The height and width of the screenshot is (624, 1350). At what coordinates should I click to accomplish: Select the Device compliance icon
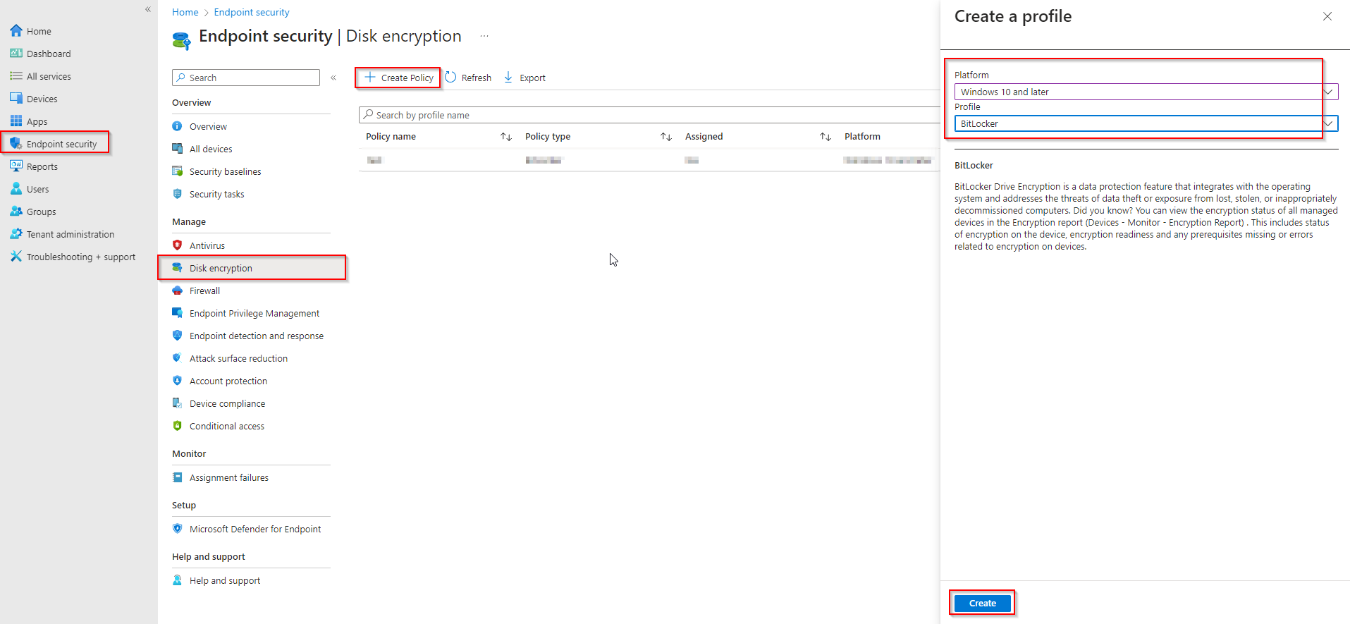178,403
